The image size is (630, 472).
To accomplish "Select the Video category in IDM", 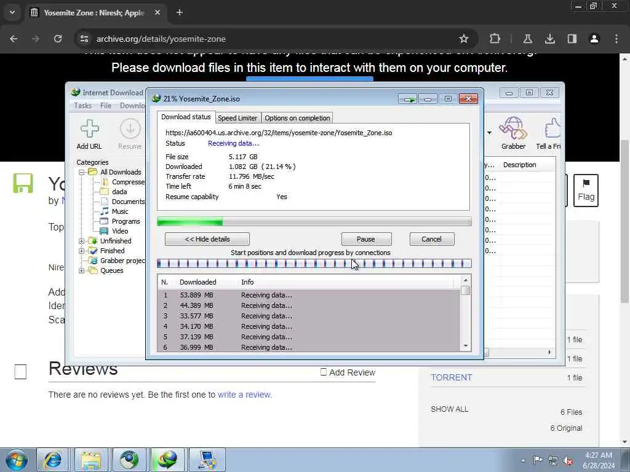I will point(120,231).
